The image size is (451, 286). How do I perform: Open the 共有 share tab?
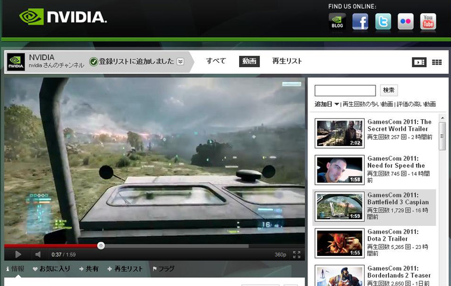click(89, 269)
